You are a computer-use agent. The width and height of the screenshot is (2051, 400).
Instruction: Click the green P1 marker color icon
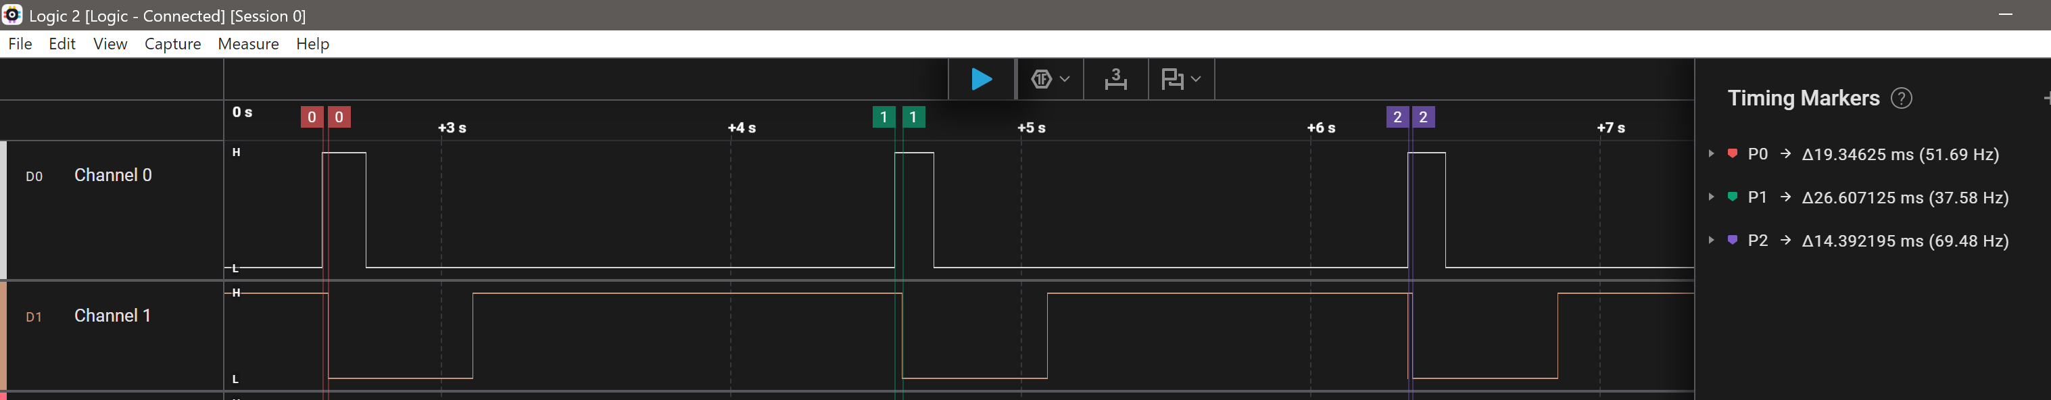pos(1733,197)
